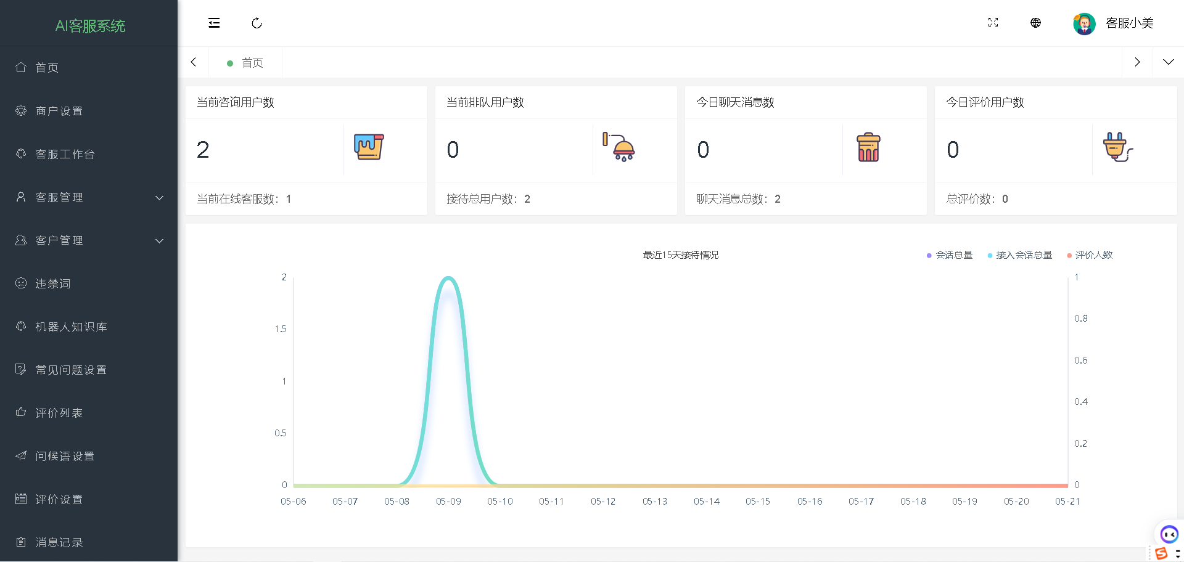Click the trash bin icon in 今日聊天消息数 card
The image size is (1184, 562).
[868, 147]
